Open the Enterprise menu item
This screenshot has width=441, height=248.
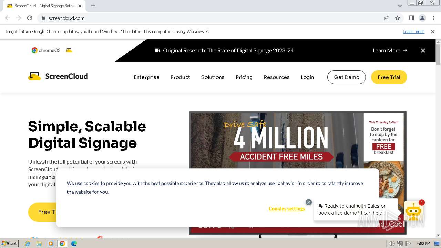(x=146, y=77)
